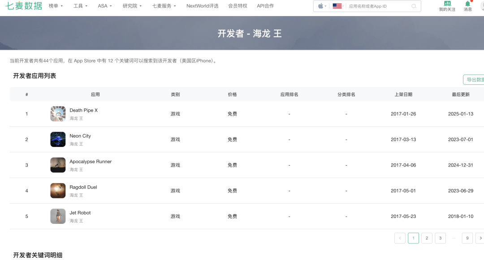The width and height of the screenshot is (484, 260).
Task: Open the Apocalypse Runner app icon
Action: coord(58,165)
